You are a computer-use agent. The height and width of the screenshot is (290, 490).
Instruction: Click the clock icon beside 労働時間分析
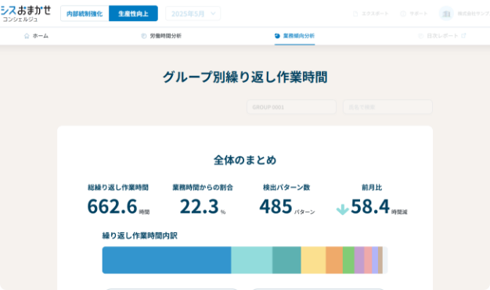tap(144, 36)
